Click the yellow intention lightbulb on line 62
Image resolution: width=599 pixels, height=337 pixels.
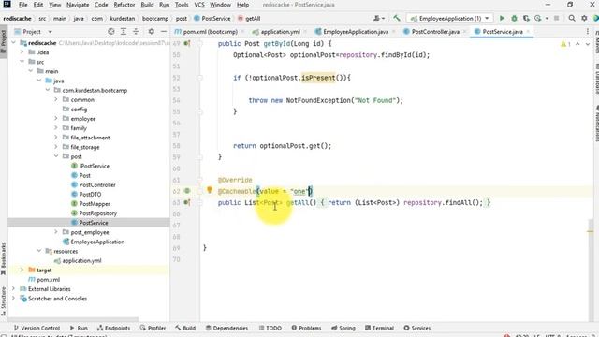tap(210, 190)
